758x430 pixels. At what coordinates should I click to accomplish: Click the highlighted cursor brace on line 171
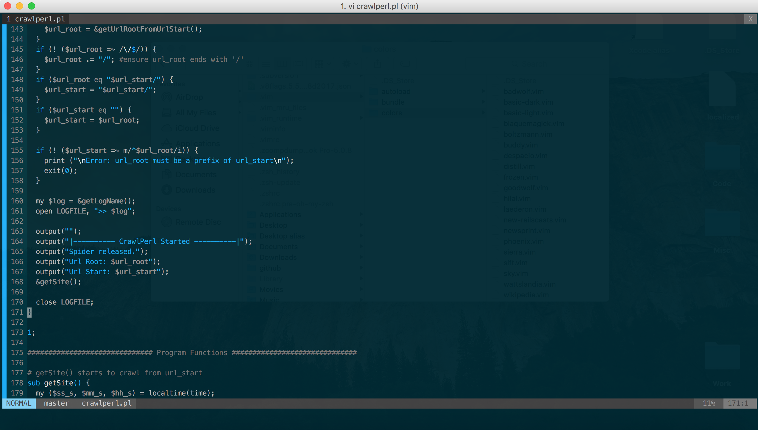[x=29, y=312]
